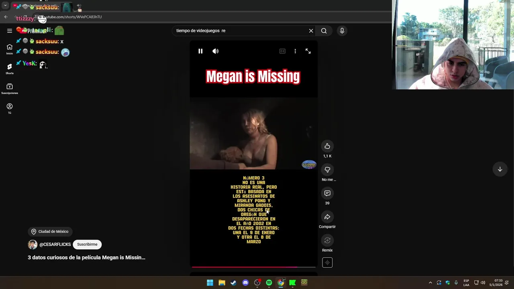
Task: Expand the system tray hidden icons chevron
Action: pyautogui.click(x=430, y=283)
